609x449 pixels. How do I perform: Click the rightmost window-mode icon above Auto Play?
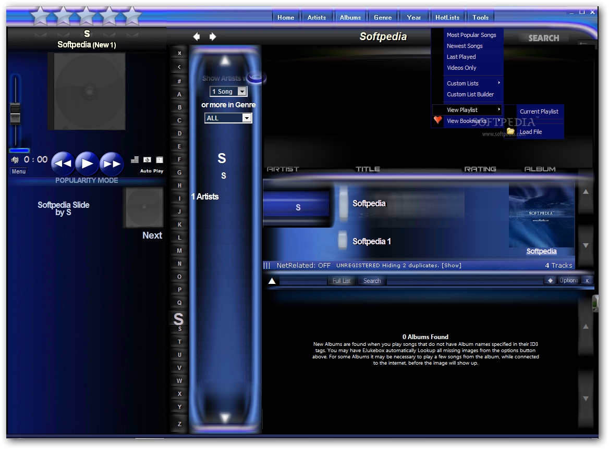160,159
